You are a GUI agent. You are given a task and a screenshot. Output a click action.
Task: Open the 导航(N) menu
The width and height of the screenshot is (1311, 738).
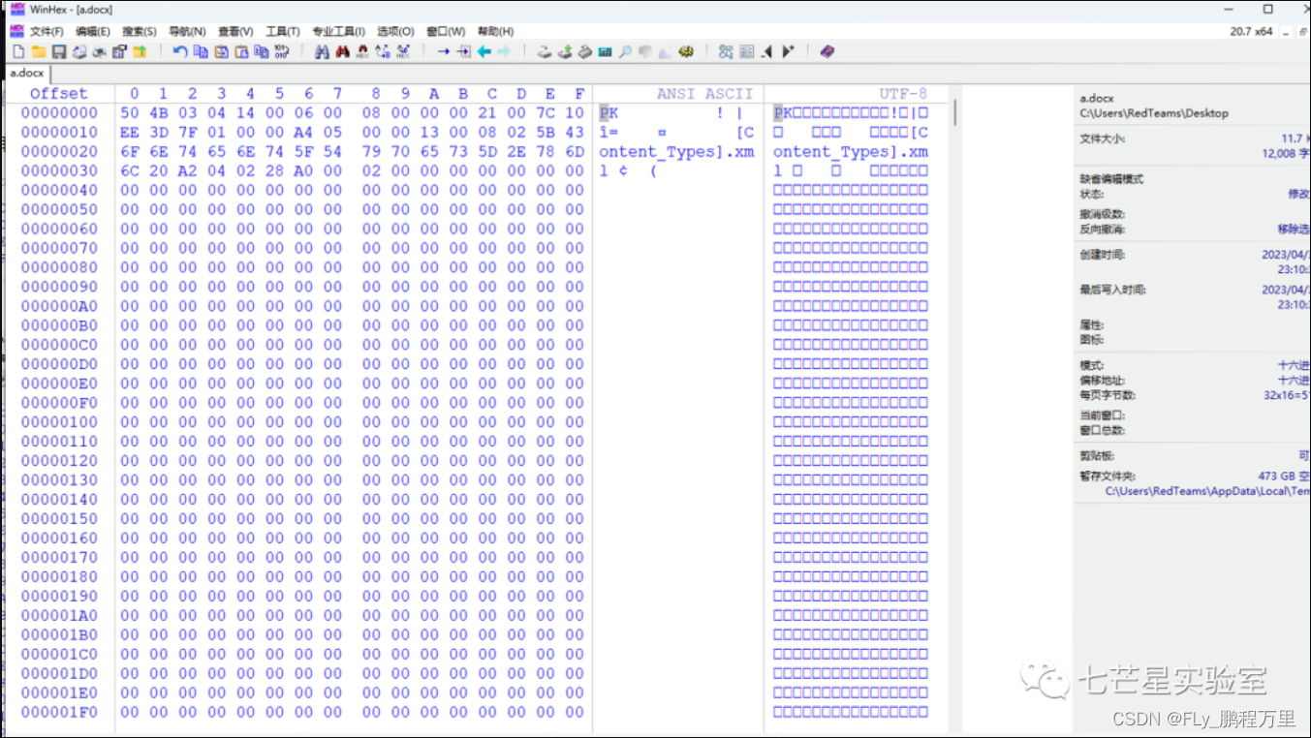[x=187, y=31]
